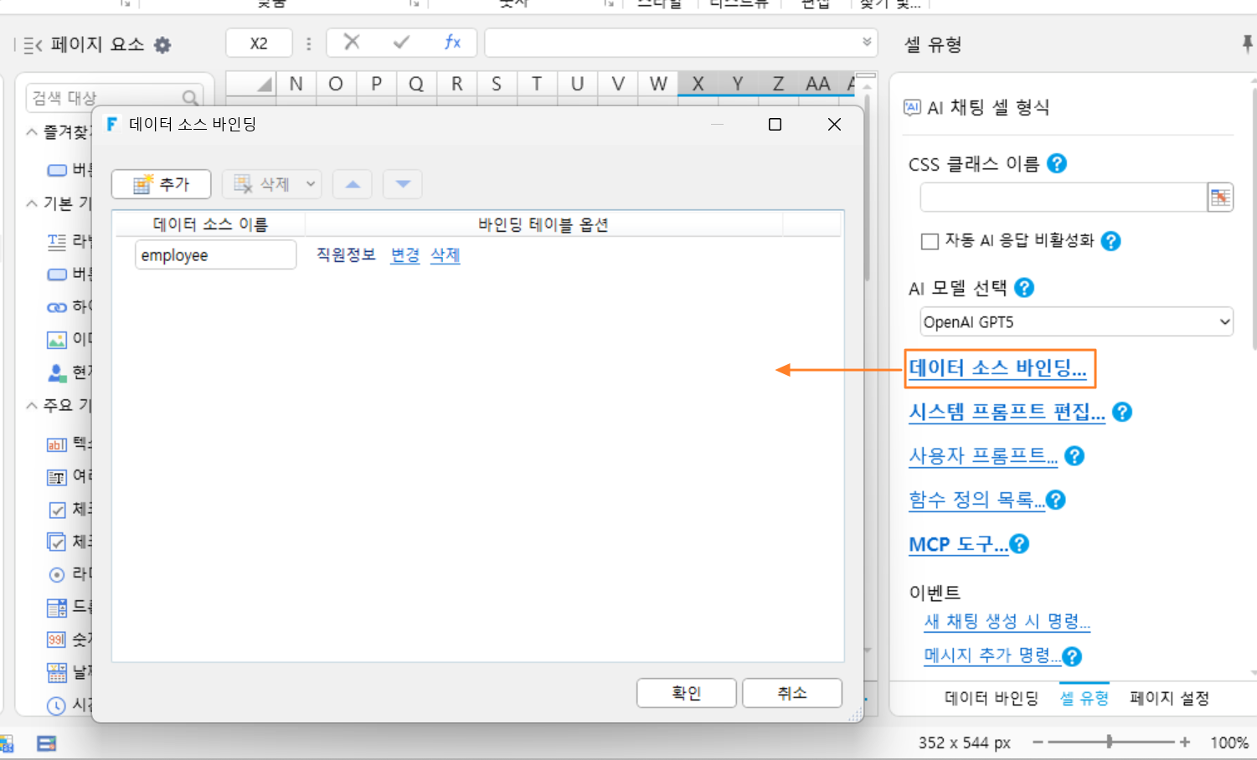Click the formula cancel X icon

click(352, 42)
